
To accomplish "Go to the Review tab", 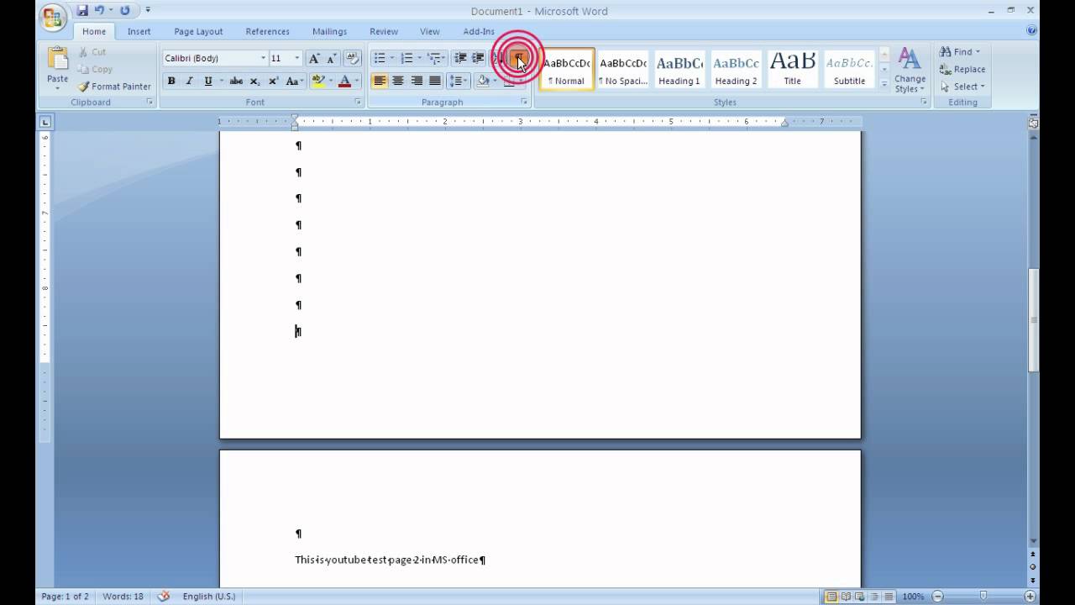I will (384, 32).
